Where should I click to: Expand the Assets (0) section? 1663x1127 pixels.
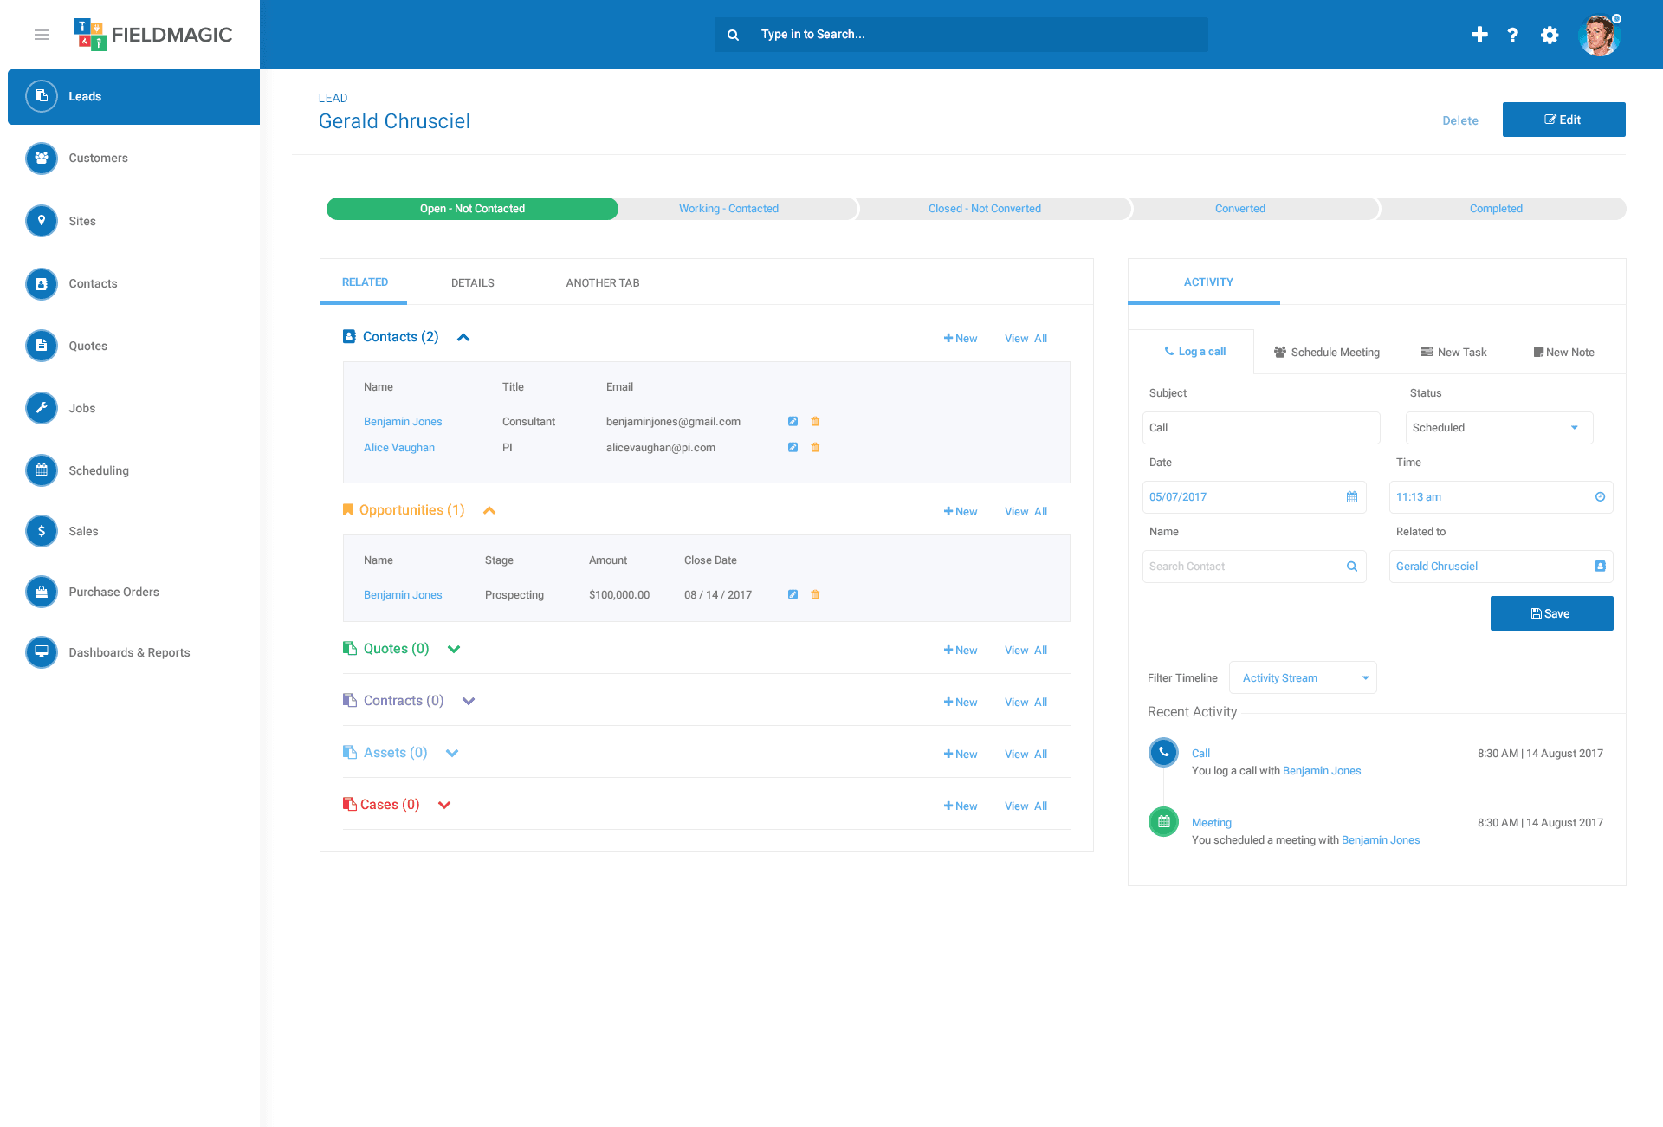(x=452, y=754)
